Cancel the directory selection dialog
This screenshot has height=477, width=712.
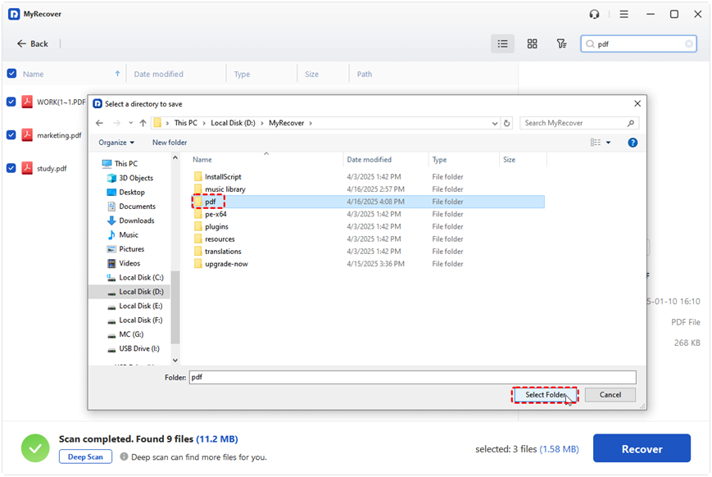tap(610, 395)
